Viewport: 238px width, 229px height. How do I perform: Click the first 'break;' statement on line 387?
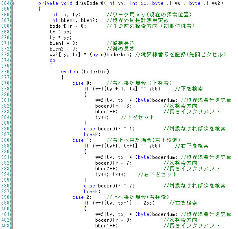click(x=92, y=134)
